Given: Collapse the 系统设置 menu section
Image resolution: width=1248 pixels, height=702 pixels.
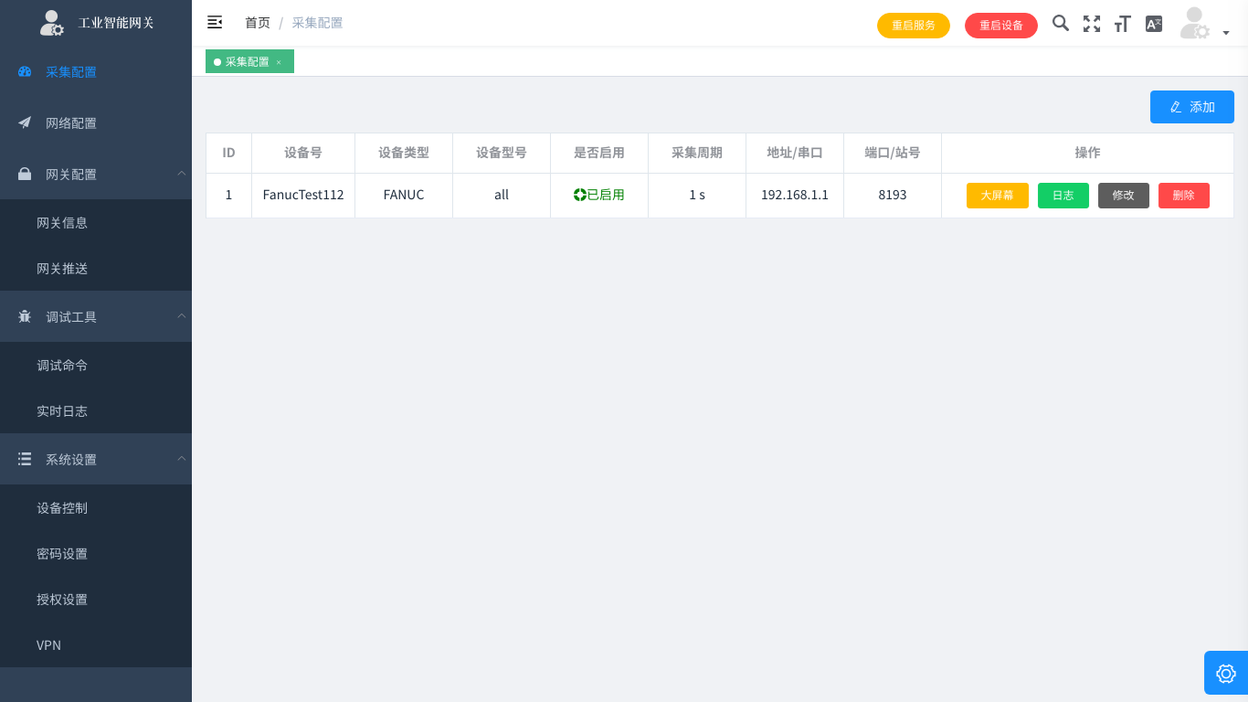Looking at the screenshot, I should pos(182,459).
